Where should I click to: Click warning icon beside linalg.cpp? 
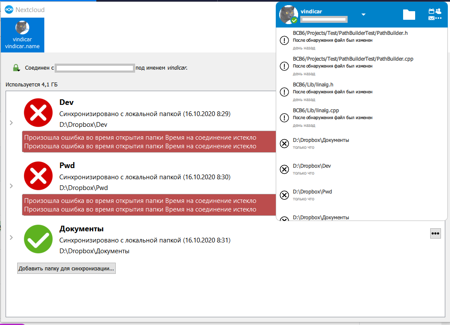[284, 118]
